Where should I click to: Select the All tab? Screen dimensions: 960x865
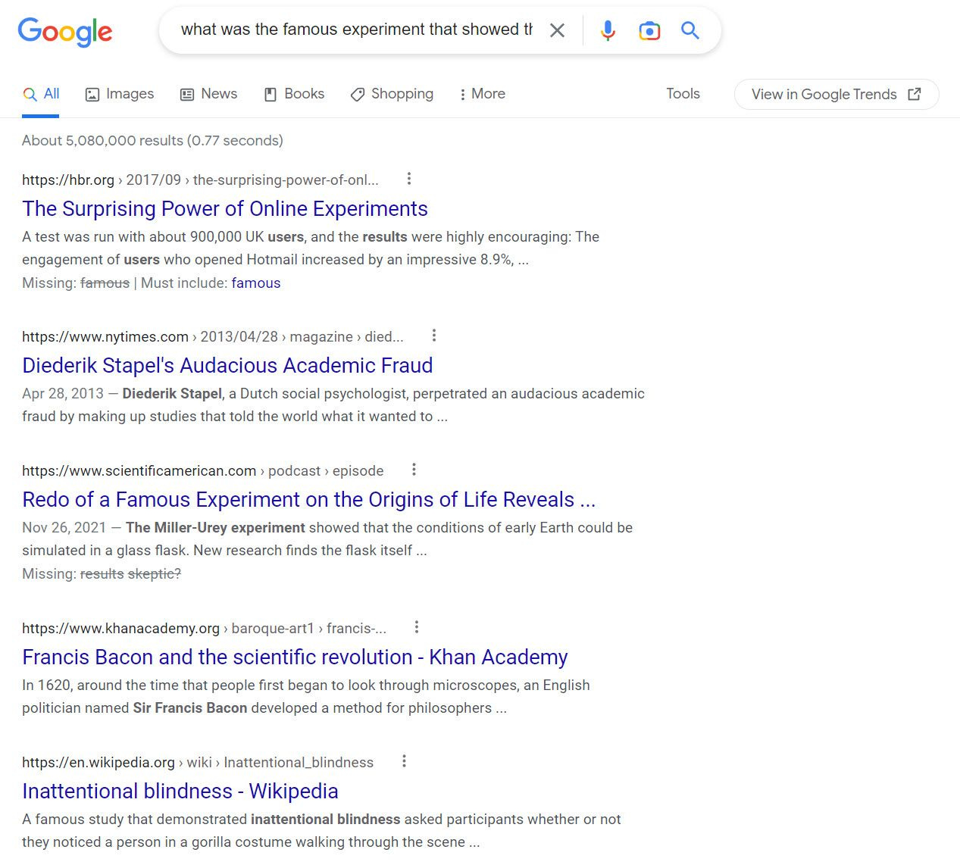tap(41, 94)
